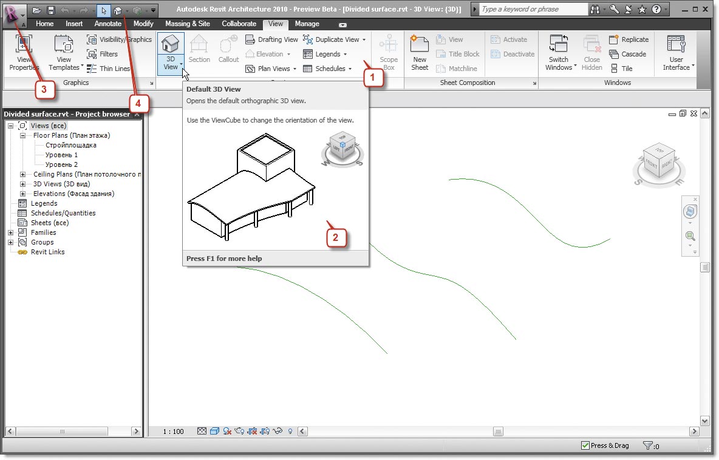Cascade the open windows
This screenshot has height=460, width=719.
(x=627, y=54)
